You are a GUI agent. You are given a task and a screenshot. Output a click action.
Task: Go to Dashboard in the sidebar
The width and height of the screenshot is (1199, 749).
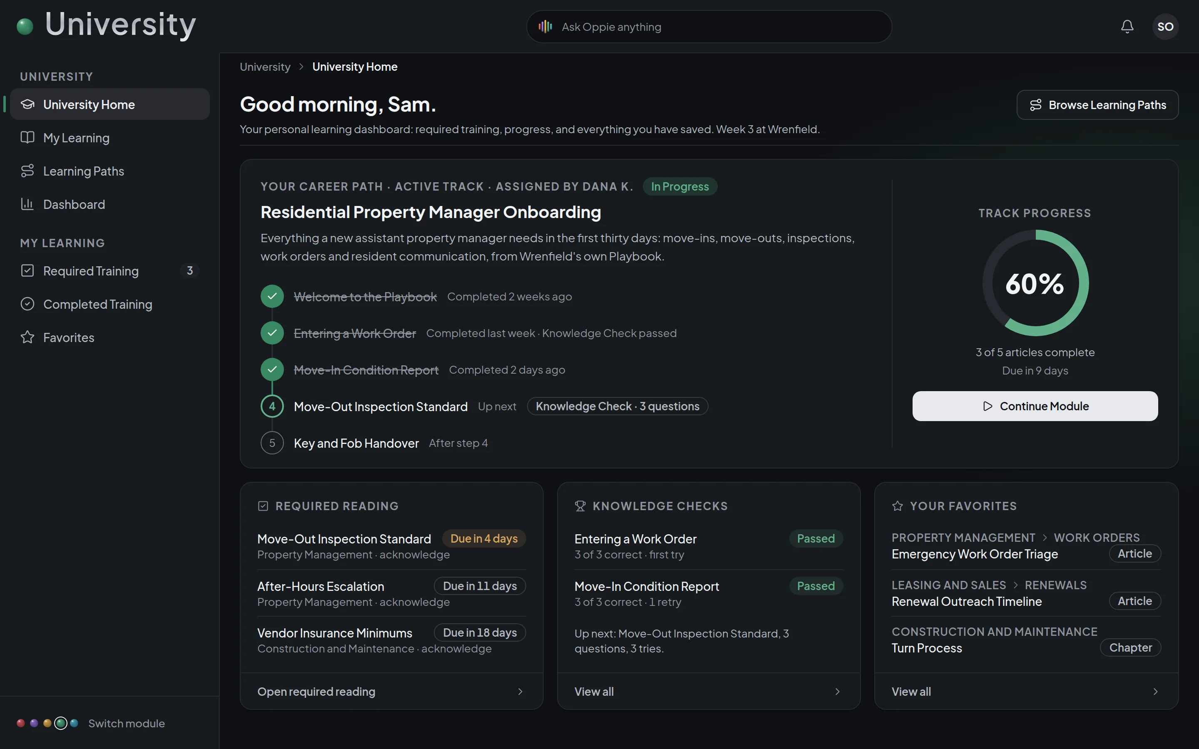(x=109, y=203)
